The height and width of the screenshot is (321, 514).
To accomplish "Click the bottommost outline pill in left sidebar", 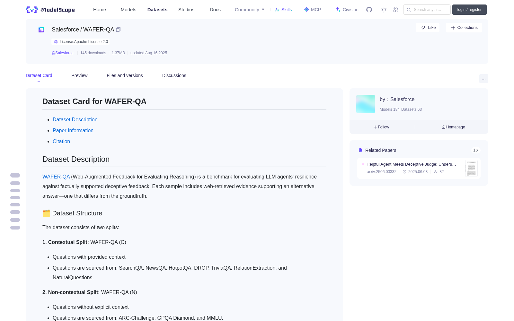I will [x=15, y=228].
